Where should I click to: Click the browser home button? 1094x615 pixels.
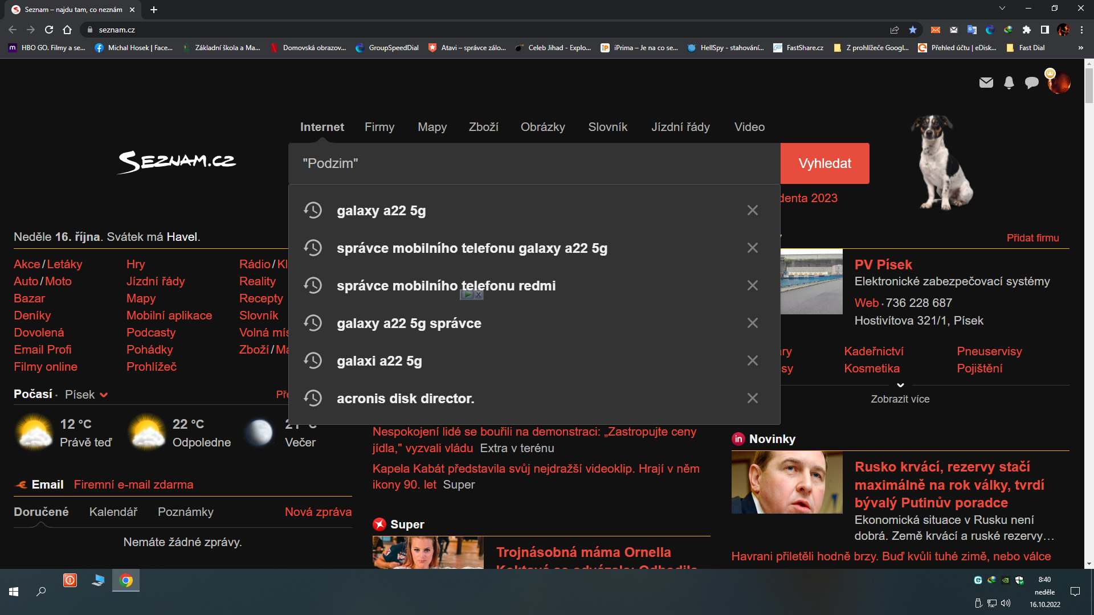67,30
